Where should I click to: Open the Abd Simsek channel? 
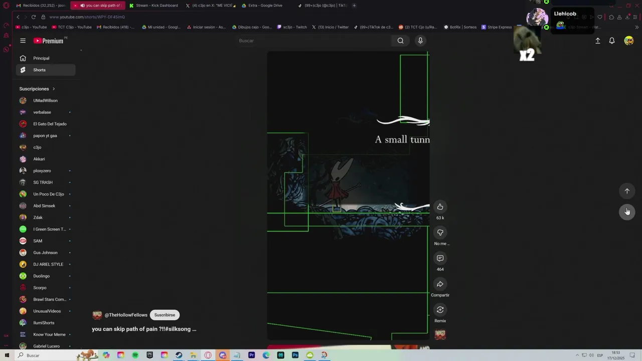[46, 206]
